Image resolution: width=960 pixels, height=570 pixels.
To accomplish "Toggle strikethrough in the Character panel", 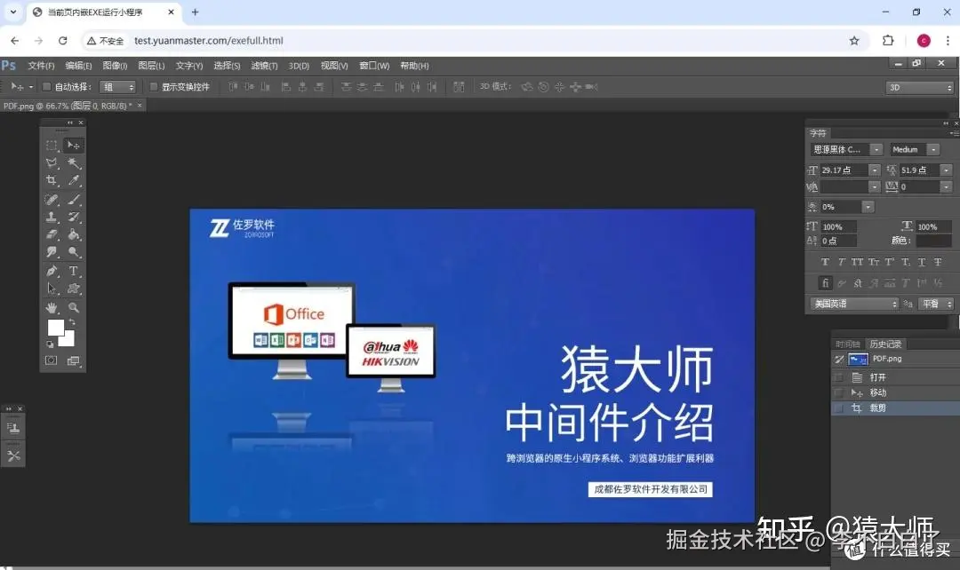I will 938,263.
